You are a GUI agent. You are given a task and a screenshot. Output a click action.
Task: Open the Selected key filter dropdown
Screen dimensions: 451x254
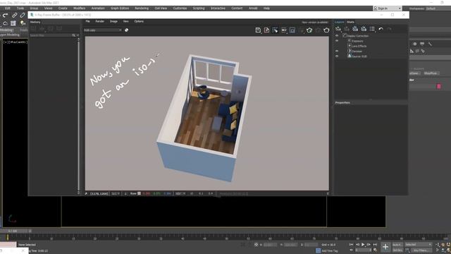[418, 245]
